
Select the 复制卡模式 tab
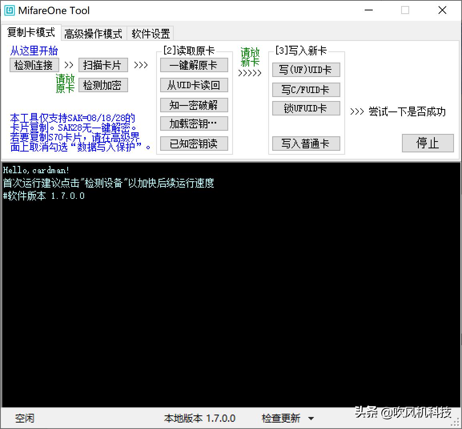(31, 34)
